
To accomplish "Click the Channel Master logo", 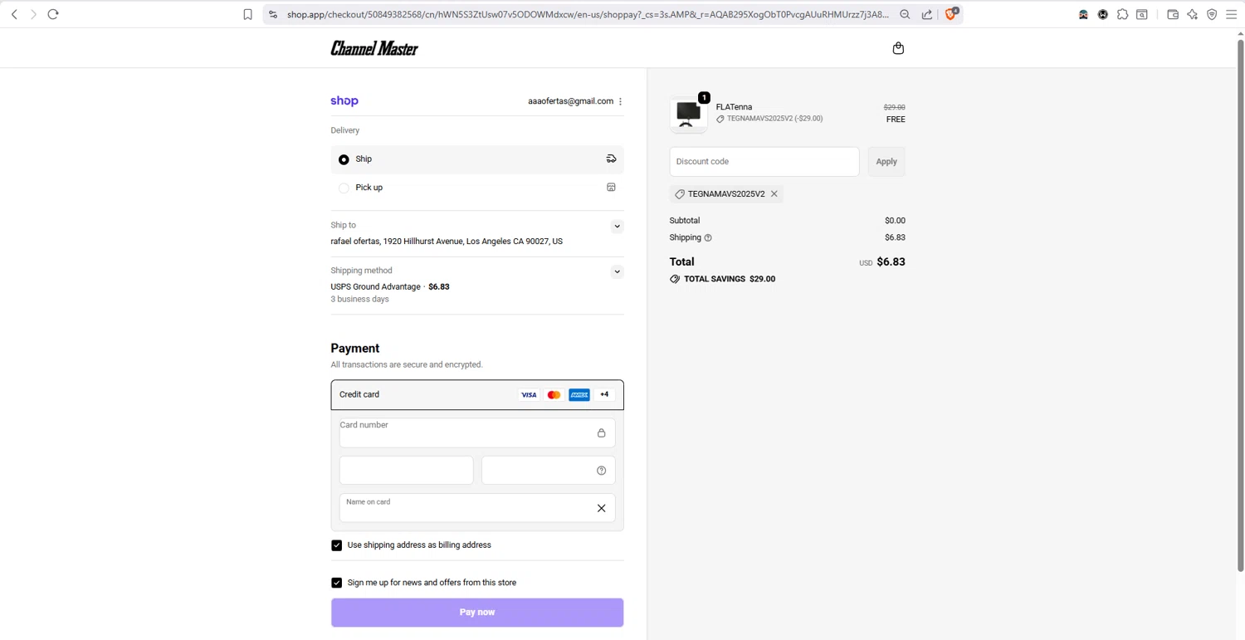I will [374, 48].
